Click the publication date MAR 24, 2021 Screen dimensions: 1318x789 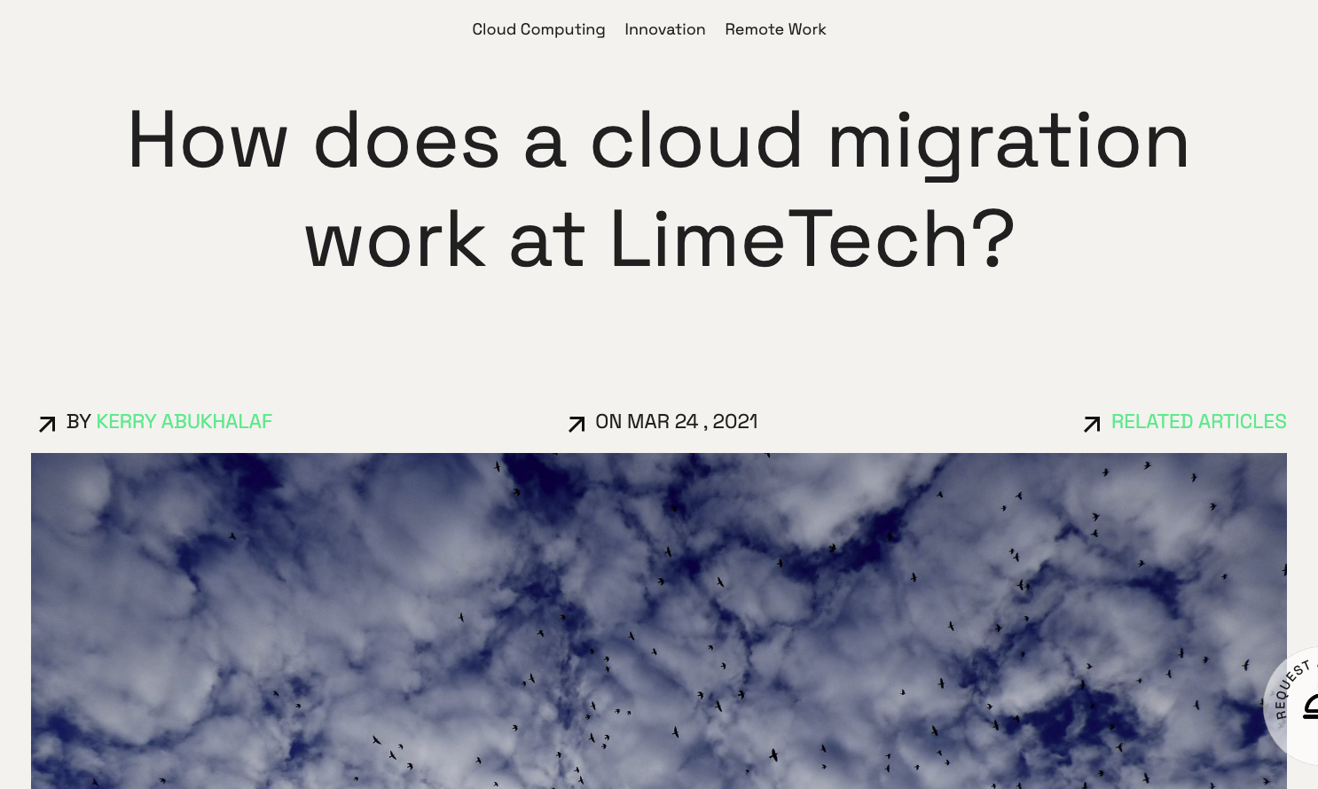[694, 421]
